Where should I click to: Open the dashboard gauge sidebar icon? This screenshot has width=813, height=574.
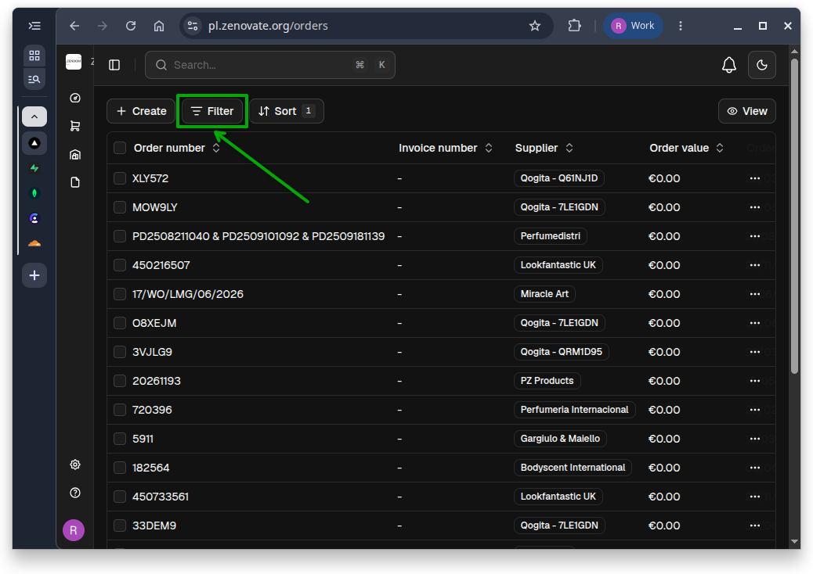[75, 98]
